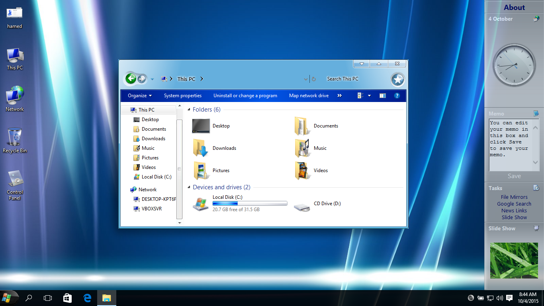The height and width of the screenshot is (306, 544).
Task: Select VBOXSVR in the navigation tree
Action: tap(151, 208)
